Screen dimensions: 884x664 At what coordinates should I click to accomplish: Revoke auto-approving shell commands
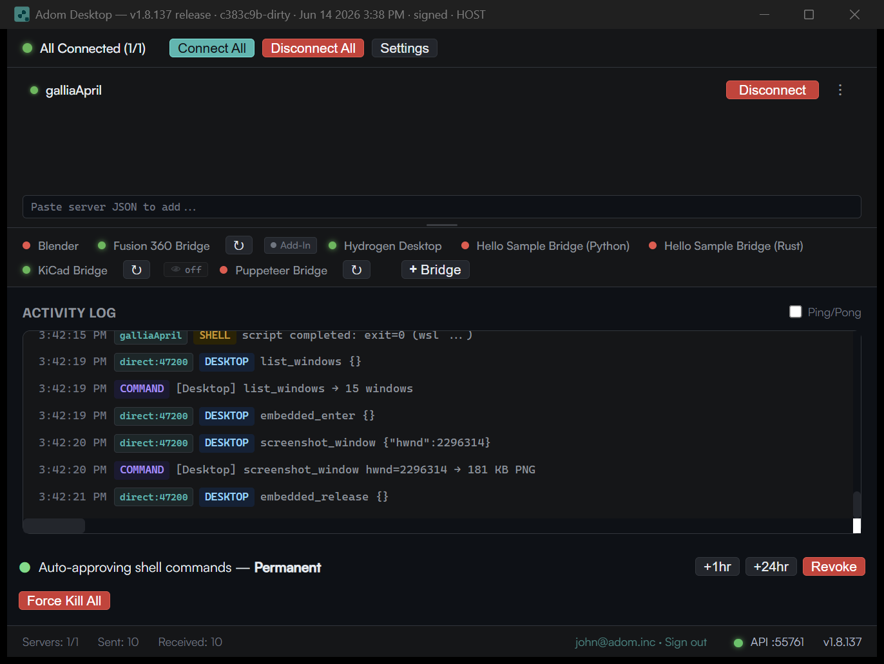[834, 567]
